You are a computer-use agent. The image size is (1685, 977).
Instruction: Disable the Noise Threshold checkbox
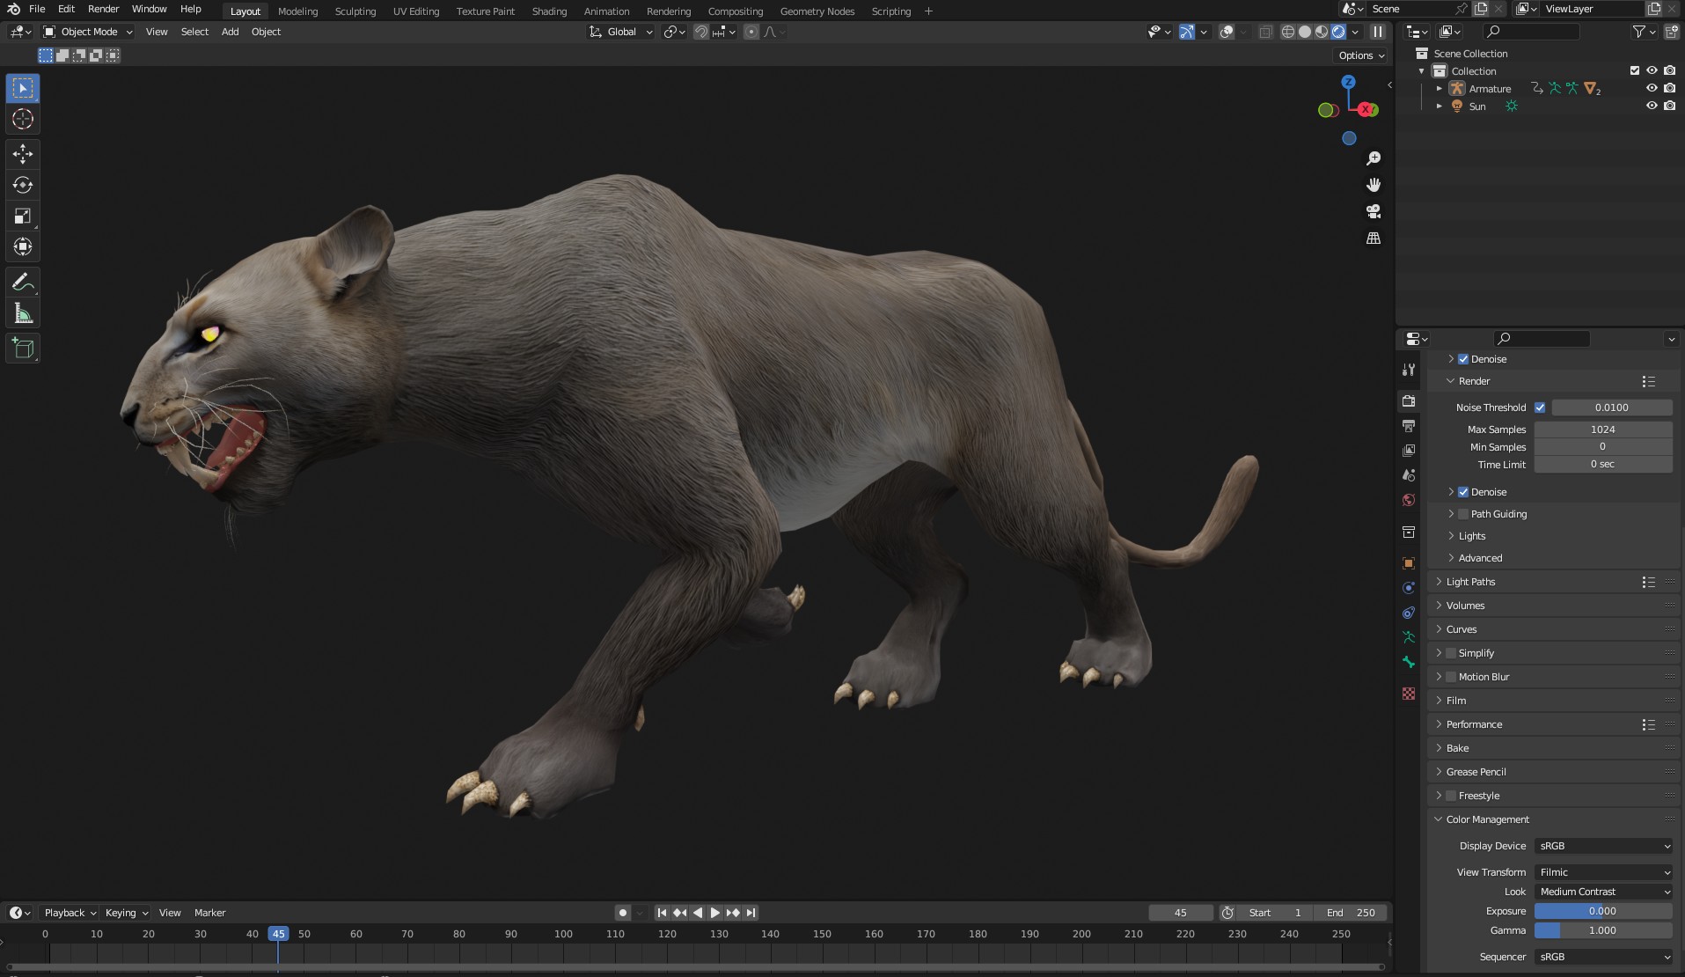(x=1540, y=408)
